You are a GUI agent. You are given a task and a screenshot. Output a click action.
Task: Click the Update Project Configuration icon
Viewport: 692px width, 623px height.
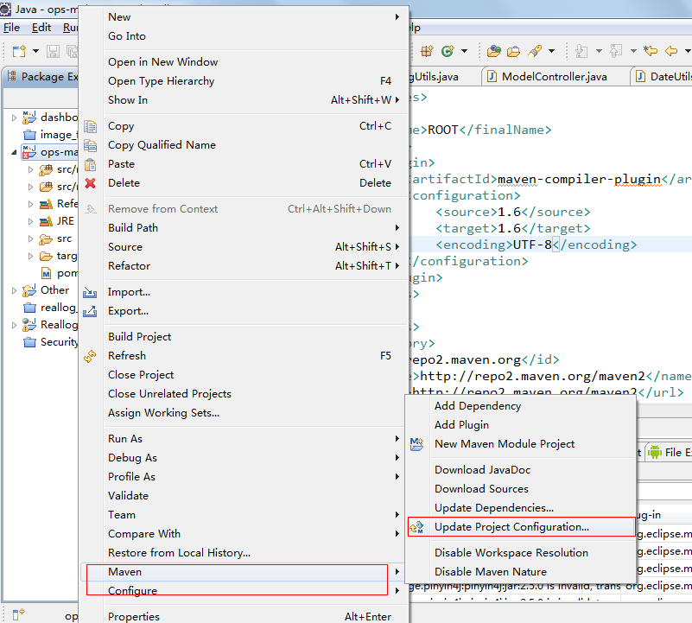[x=418, y=527]
